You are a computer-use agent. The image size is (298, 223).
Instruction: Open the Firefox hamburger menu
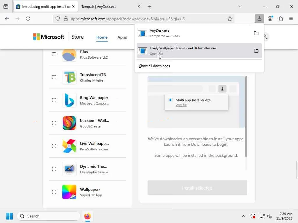[291, 19]
